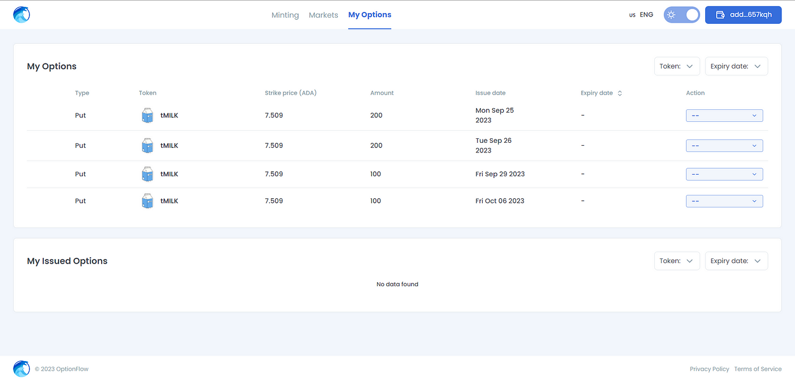Click the tMILK carton icon for Oct 06 row
This screenshot has width=795, height=382.
coord(147,201)
